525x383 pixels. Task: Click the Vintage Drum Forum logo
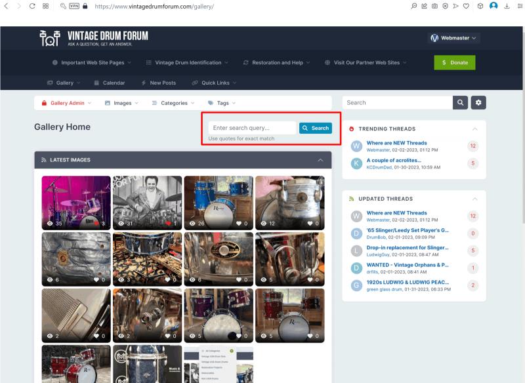(94, 38)
